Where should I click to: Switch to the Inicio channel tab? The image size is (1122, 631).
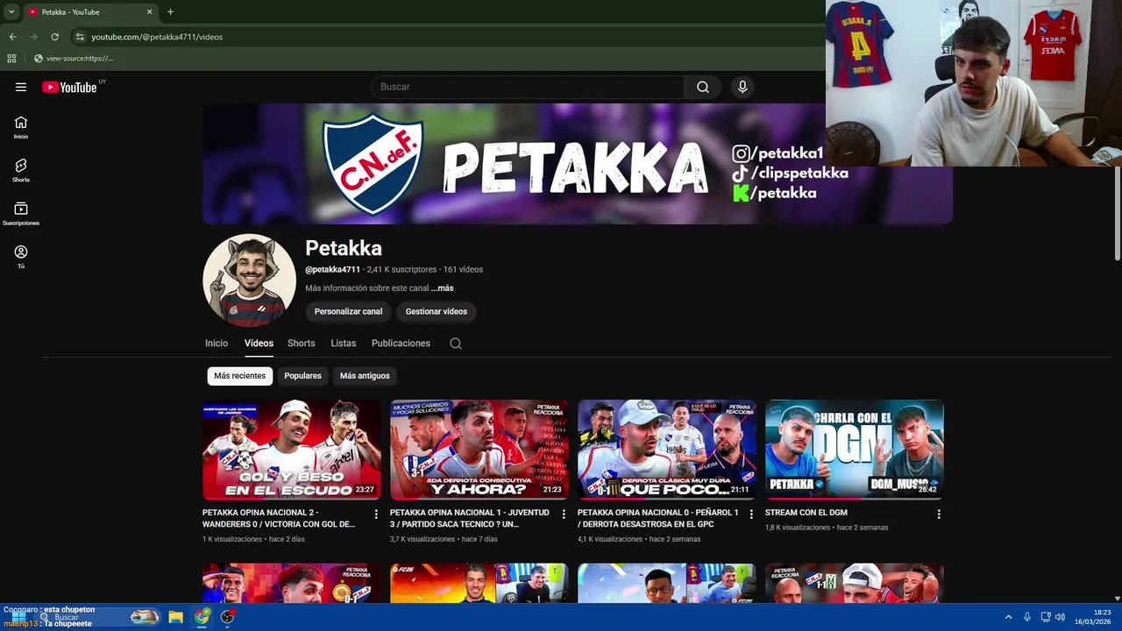click(x=217, y=344)
